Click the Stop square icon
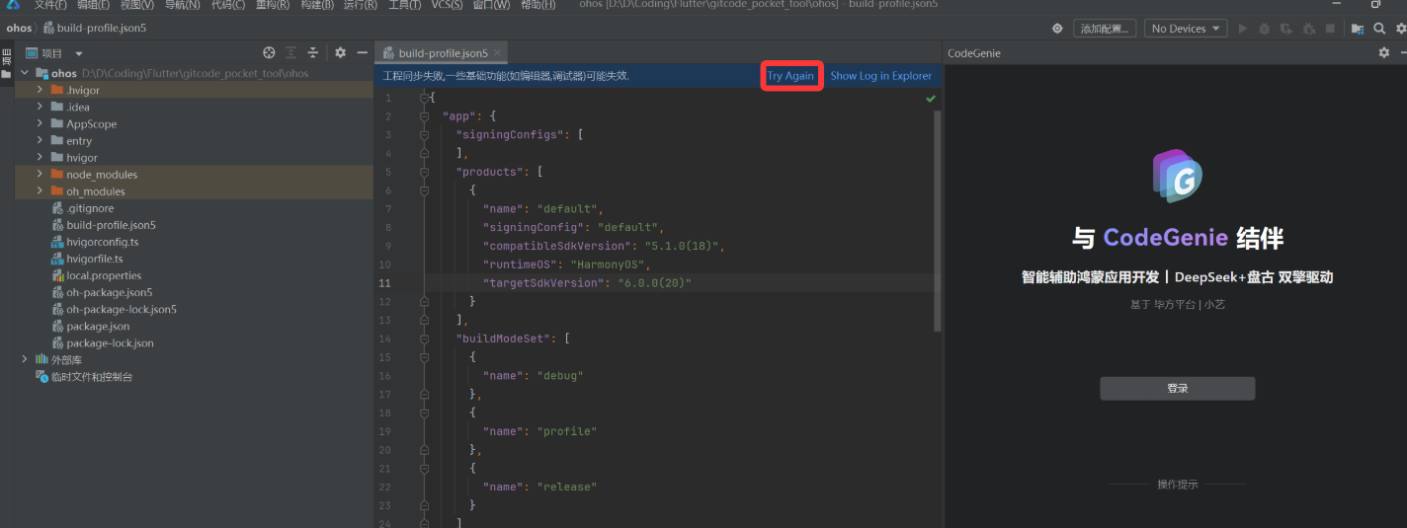Viewport: 1407px width, 528px height. point(1330,29)
